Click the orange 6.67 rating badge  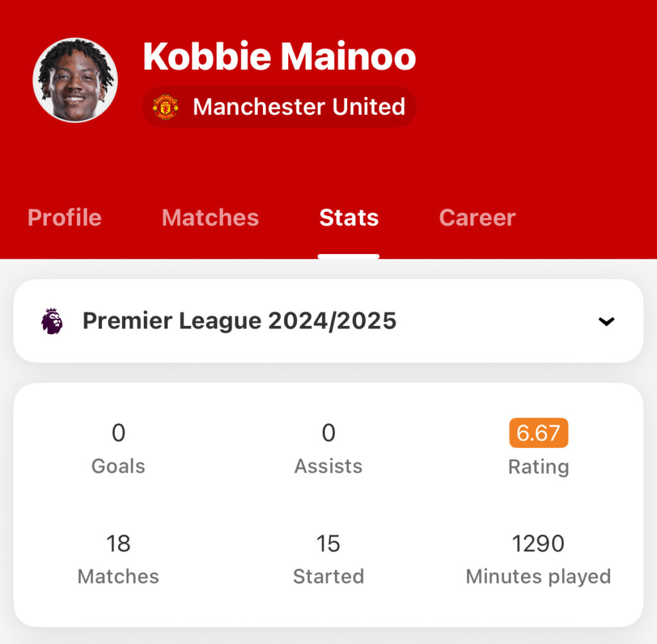(538, 433)
